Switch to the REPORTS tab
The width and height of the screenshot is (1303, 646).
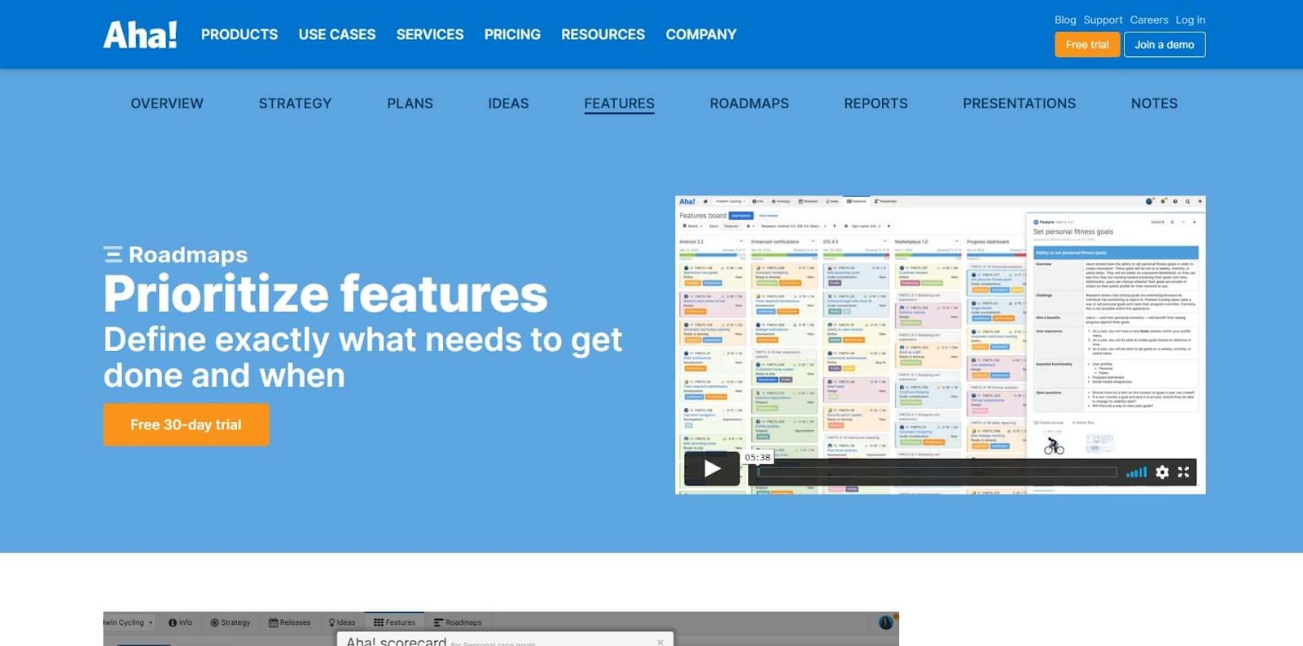875,103
